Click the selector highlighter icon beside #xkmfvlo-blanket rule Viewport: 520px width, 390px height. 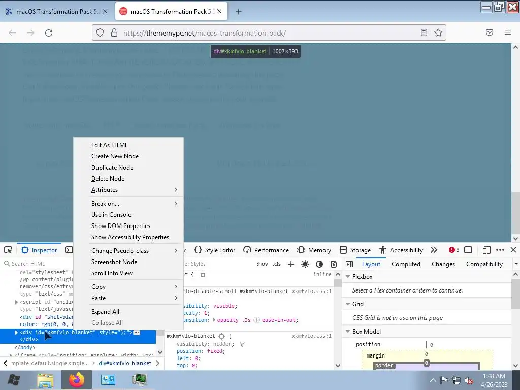[x=221, y=336]
